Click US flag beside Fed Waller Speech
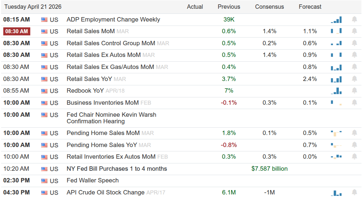The width and height of the screenshot is (364, 197). click(44, 181)
